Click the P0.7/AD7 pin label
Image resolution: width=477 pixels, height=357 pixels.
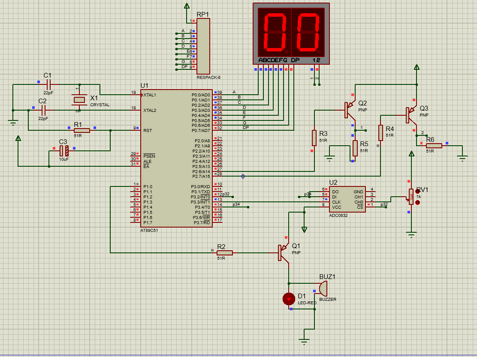click(201, 131)
